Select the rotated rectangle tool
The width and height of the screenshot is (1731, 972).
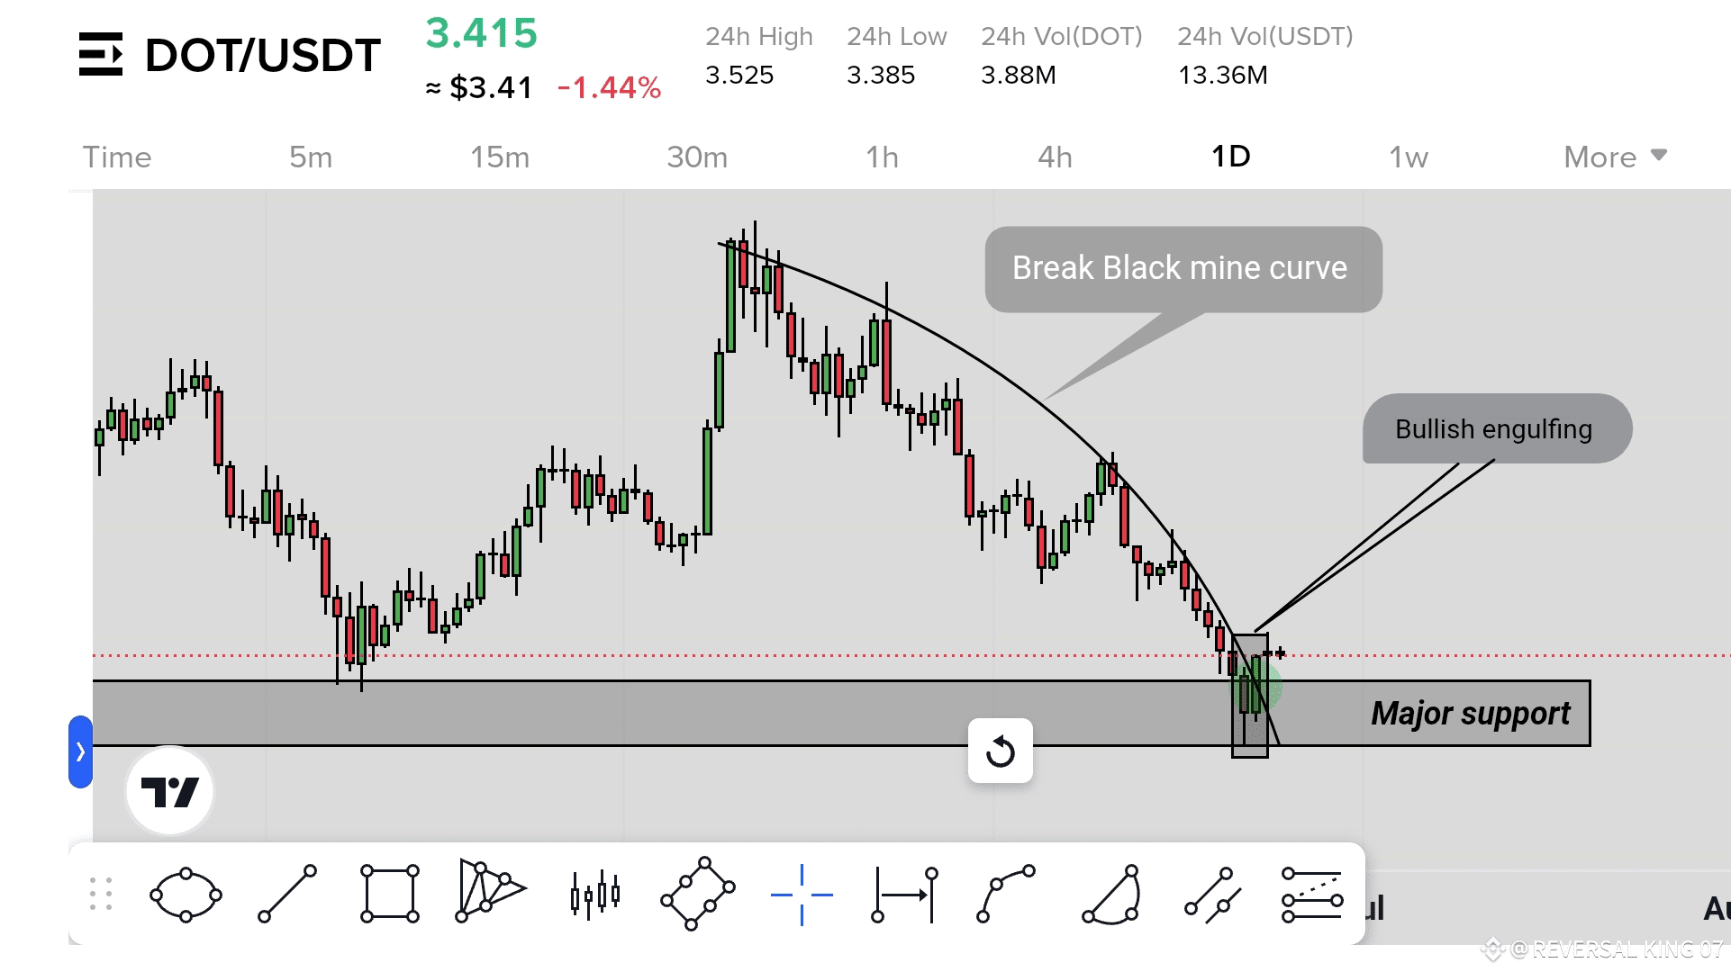click(x=698, y=895)
